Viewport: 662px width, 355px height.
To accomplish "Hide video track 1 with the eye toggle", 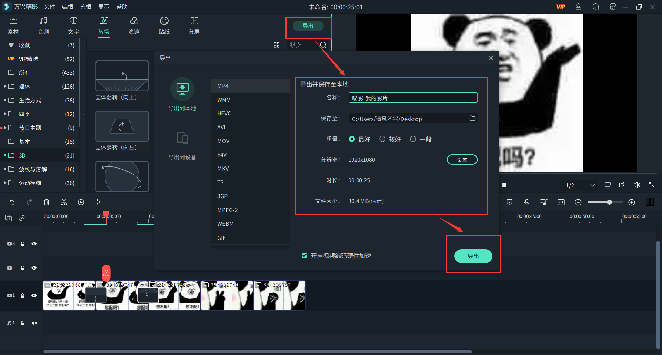I will pyautogui.click(x=34, y=295).
